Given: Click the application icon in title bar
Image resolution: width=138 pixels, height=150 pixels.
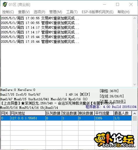Looking at the screenshot, I should [5, 4].
